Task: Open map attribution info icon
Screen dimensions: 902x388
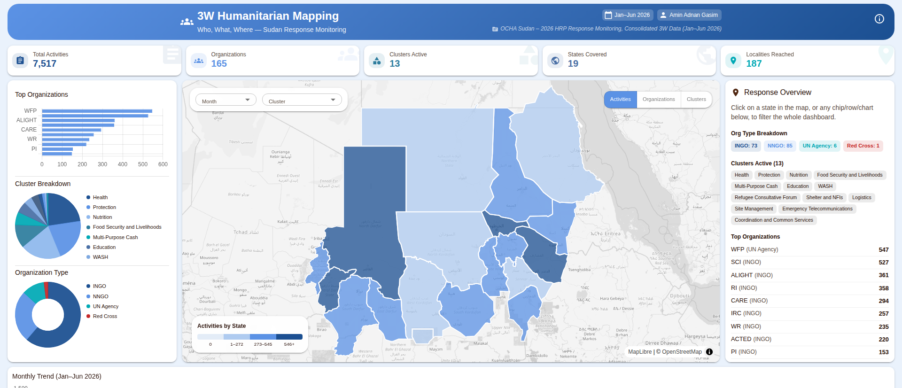Action: click(709, 352)
